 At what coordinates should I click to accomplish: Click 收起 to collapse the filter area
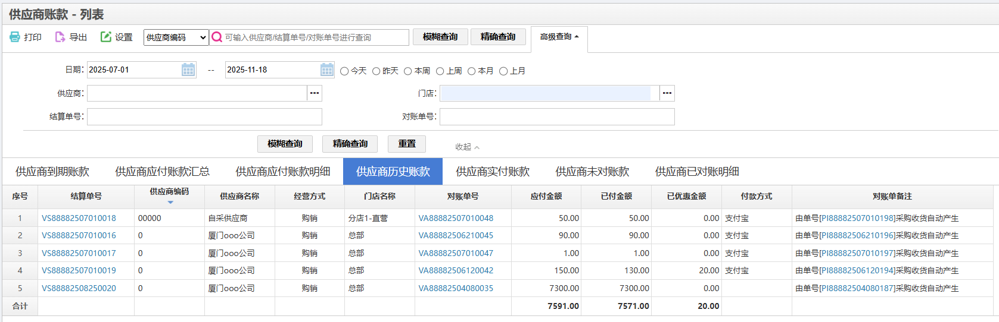(x=467, y=147)
